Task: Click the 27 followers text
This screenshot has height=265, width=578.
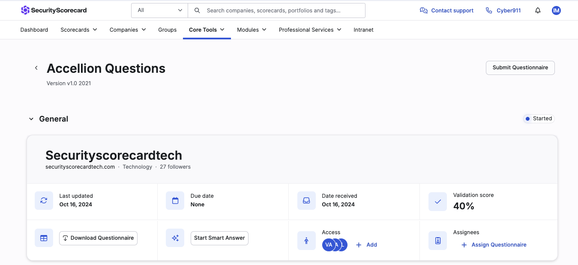Action: click(x=175, y=167)
